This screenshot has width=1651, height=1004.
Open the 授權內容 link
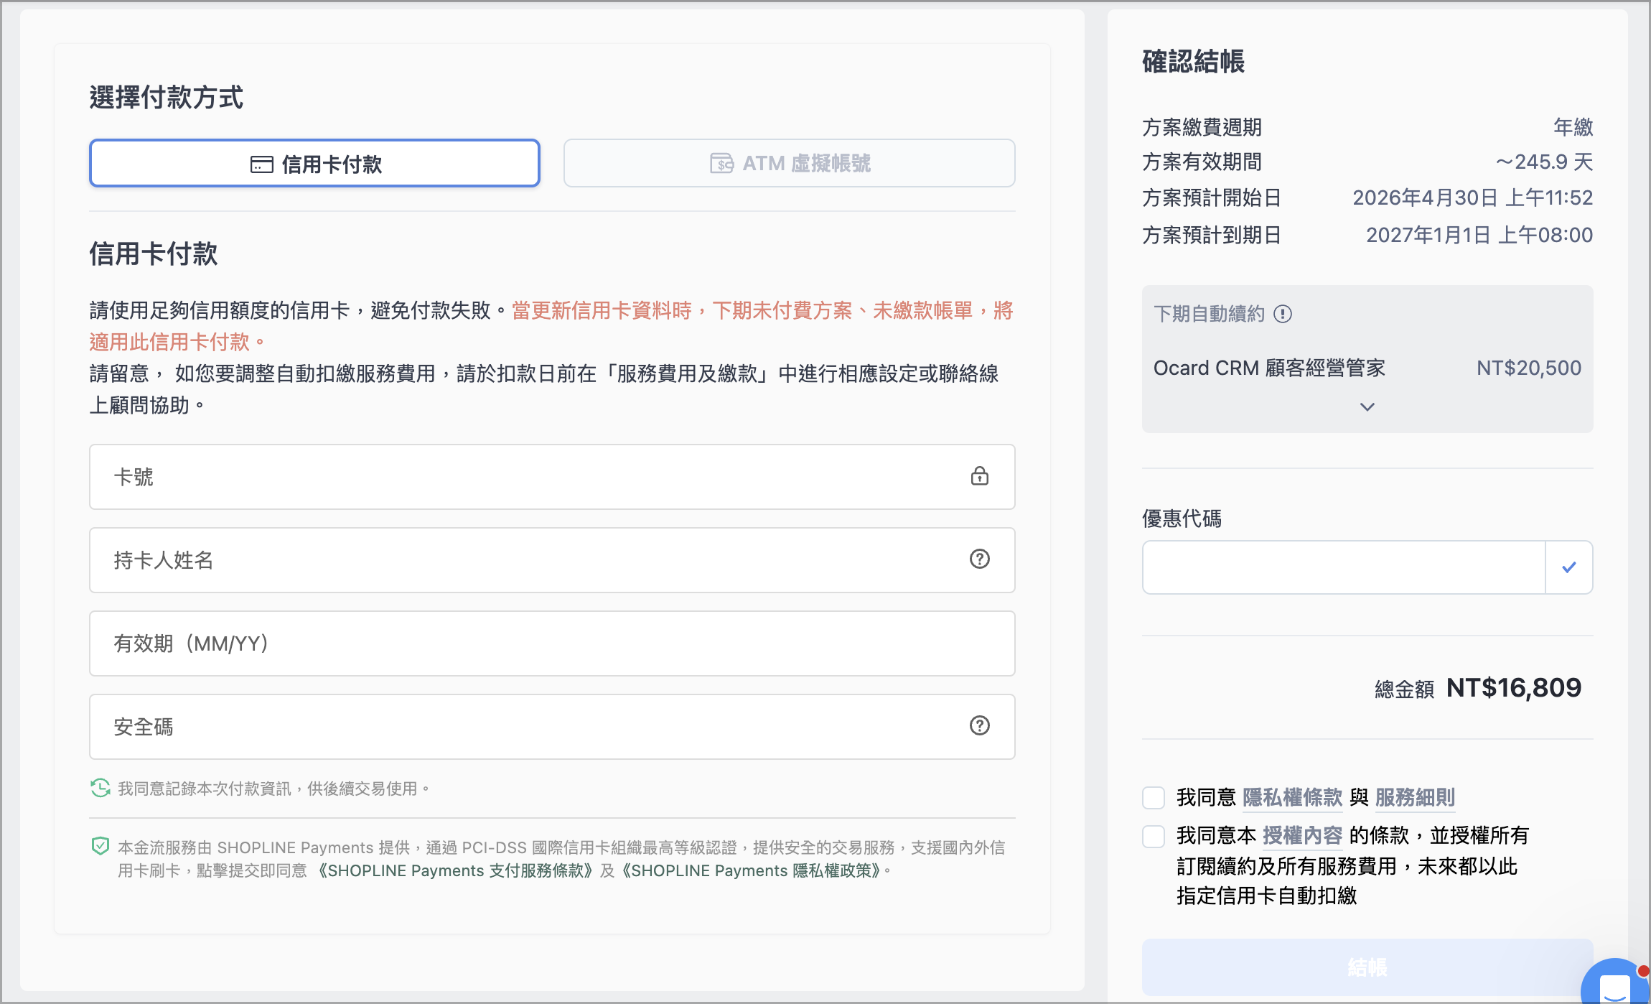[x=1302, y=835]
